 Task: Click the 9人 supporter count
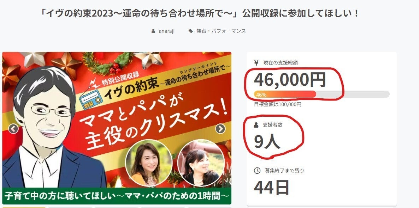pyautogui.click(x=267, y=142)
